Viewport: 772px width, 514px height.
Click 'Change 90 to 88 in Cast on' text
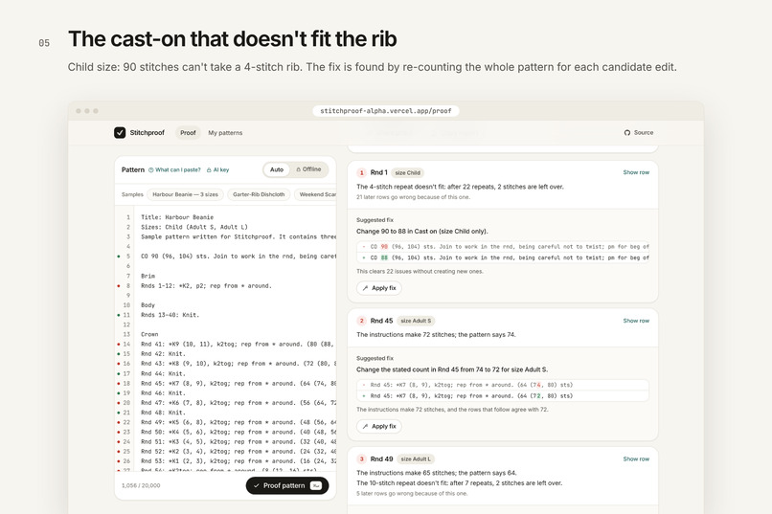tap(422, 232)
